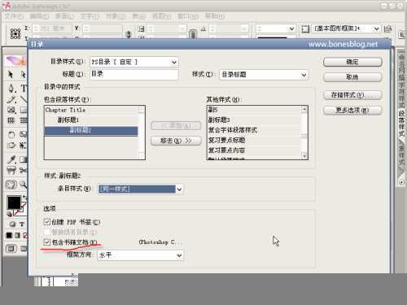Open the 段落样式 side panel tab
The height and width of the screenshot is (305, 407).
(401, 124)
